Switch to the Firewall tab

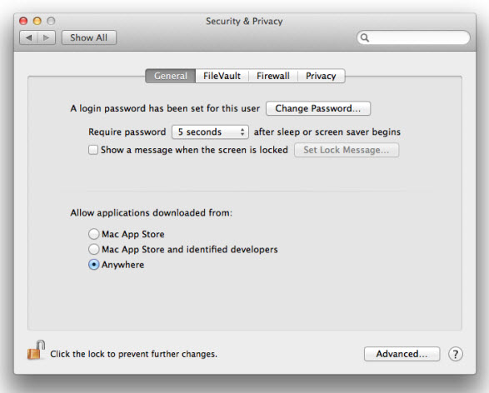coord(273,76)
